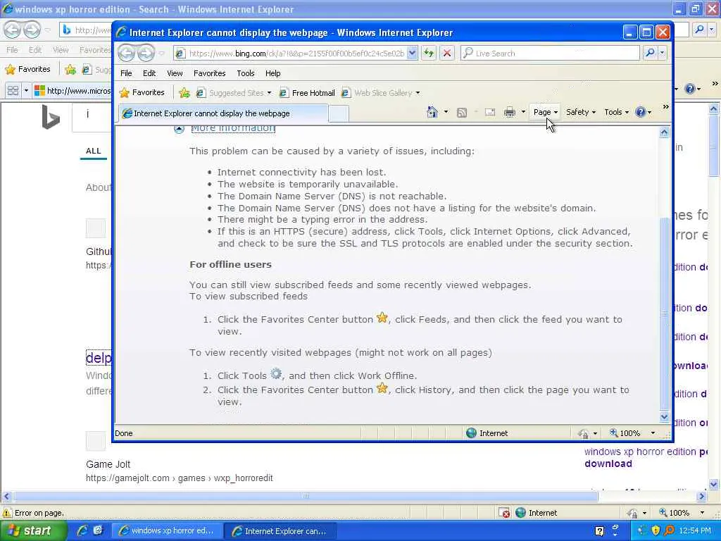The image size is (721, 541).
Task: Open the Tools menu in the front window's menu bar
Action: 246,73
